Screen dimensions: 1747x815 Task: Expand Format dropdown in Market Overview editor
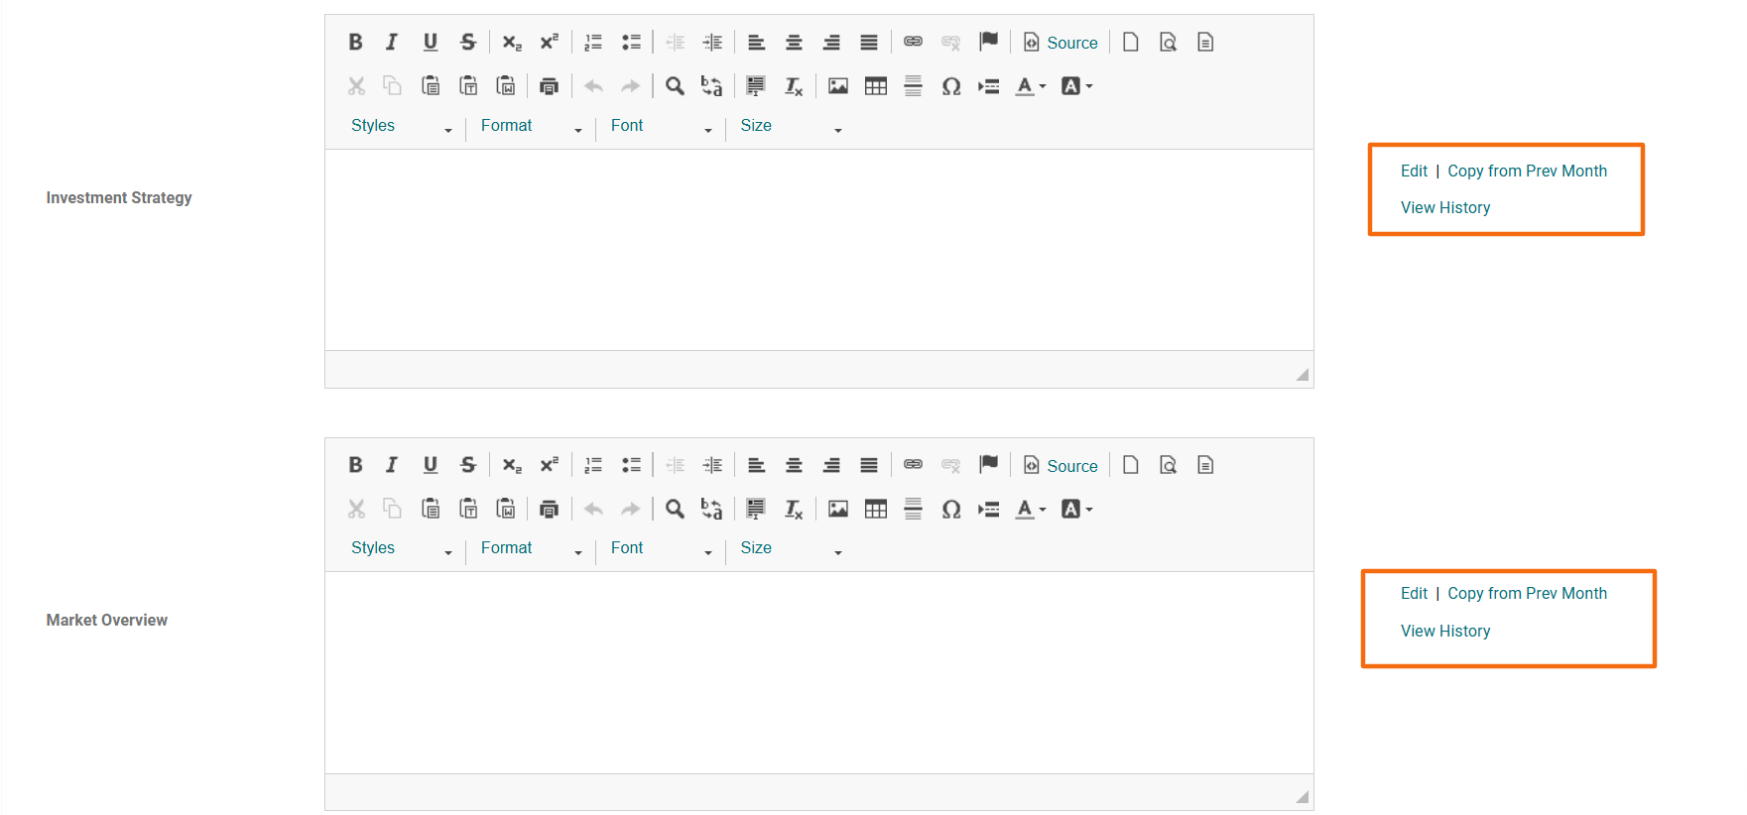[x=531, y=548]
